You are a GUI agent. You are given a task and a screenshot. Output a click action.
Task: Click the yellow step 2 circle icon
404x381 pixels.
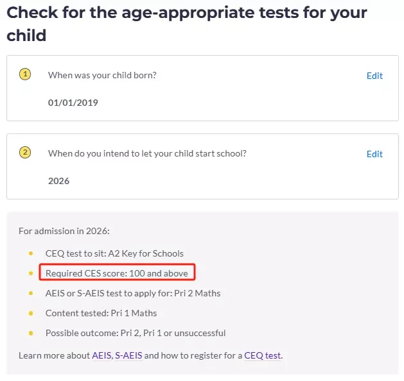click(25, 152)
